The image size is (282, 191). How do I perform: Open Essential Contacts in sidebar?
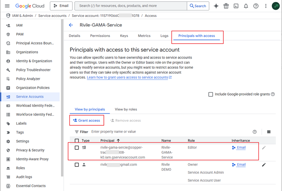click(30, 186)
